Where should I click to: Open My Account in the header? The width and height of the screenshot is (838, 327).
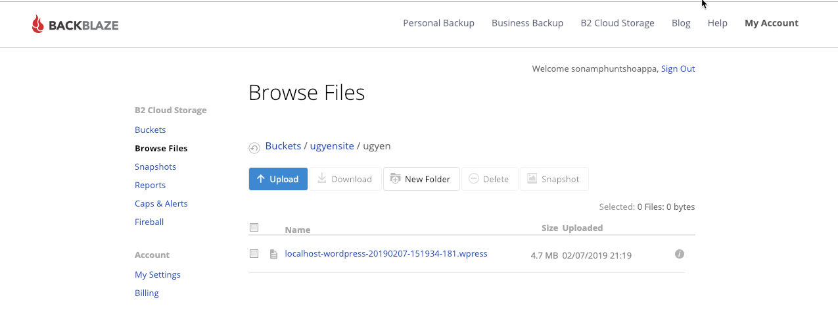click(771, 23)
